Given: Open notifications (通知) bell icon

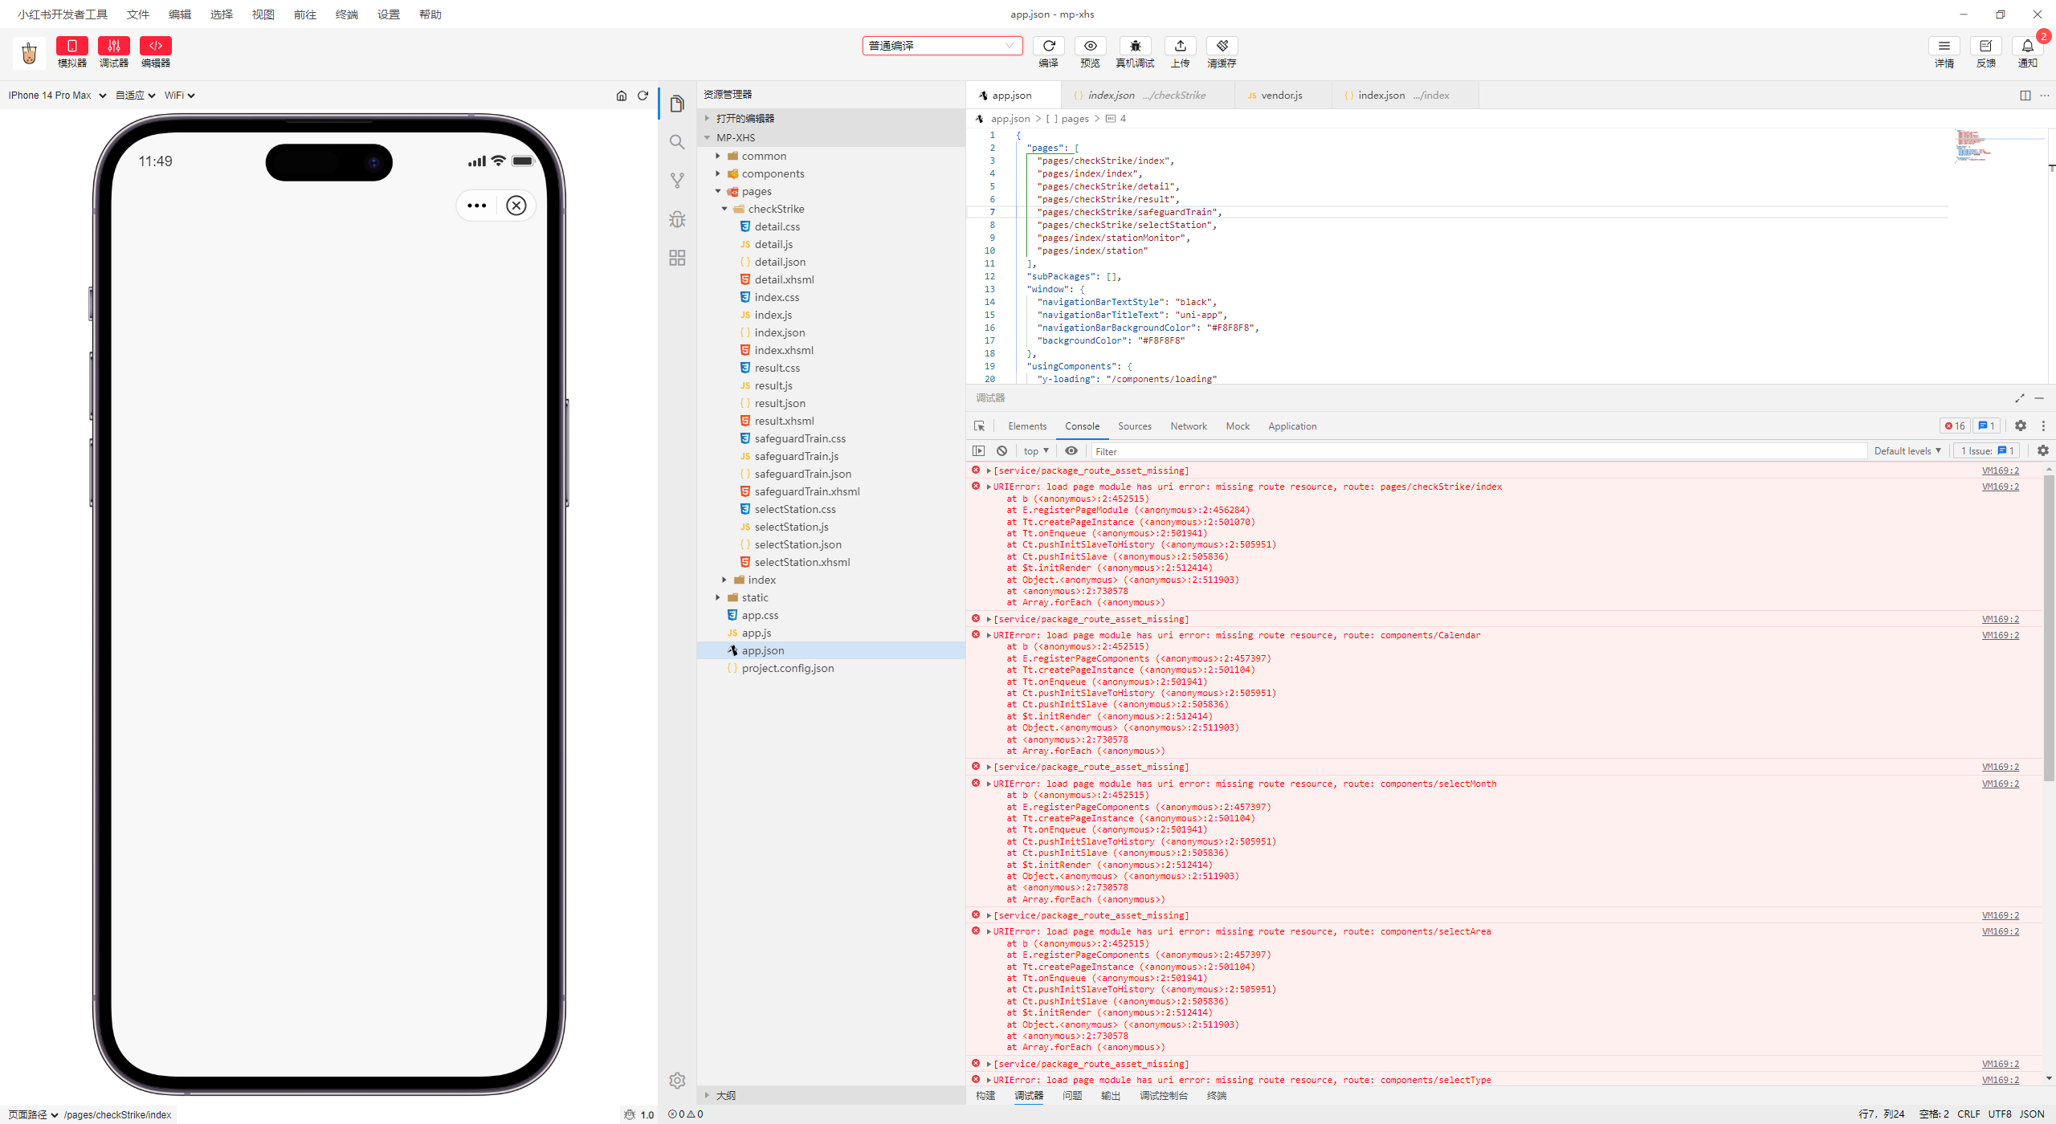Looking at the screenshot, I should tap(2027, 46).
